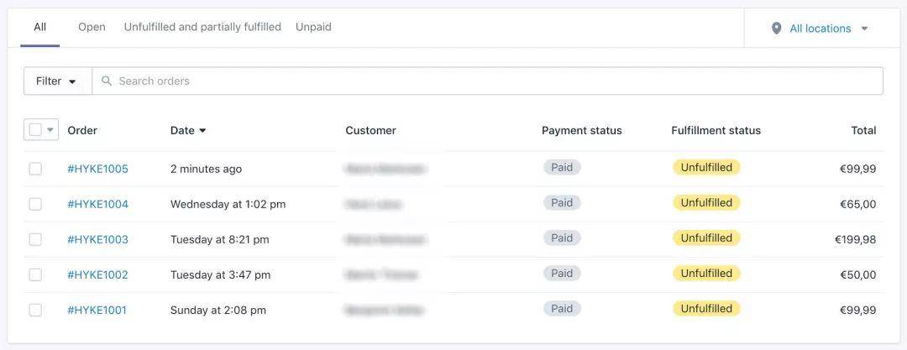
Task: Focus the Search orders field
Action: click(488, 81)
